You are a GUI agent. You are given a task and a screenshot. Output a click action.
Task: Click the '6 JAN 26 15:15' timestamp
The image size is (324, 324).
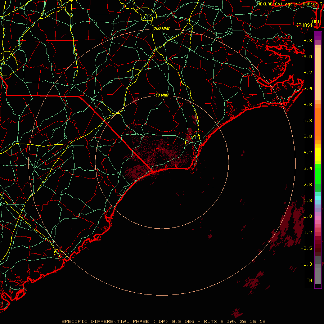click(243, 321)
